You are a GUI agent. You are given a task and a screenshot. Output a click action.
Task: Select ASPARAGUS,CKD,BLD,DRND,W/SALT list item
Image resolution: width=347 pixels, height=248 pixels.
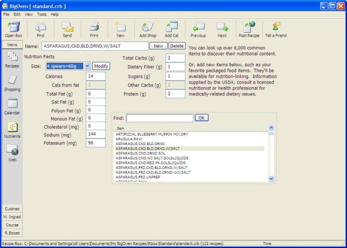point(189,148)
